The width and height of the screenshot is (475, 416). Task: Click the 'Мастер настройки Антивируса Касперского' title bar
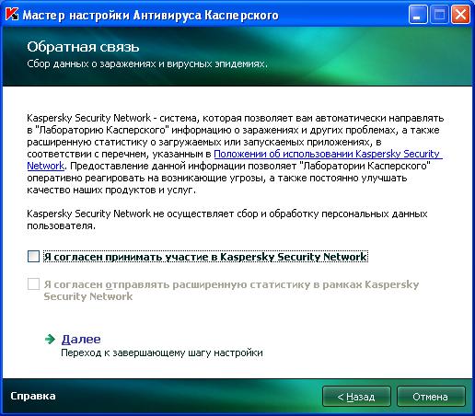coord(150,15)
